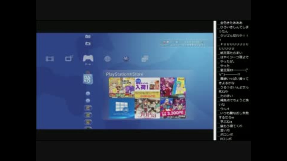Image resolution: width=287 pixels, height=161 pixels.
Task: Open the blonde anime character store tile
Action: pos(122,87)
